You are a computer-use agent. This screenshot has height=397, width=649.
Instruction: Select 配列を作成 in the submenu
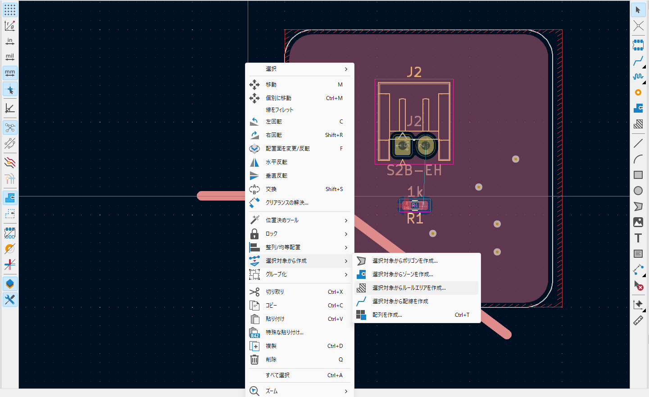(x=417, y=315)
